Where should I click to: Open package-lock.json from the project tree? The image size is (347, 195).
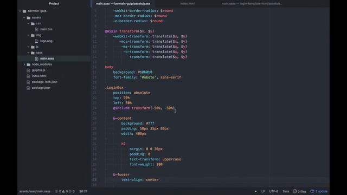[x=44, y=82]
